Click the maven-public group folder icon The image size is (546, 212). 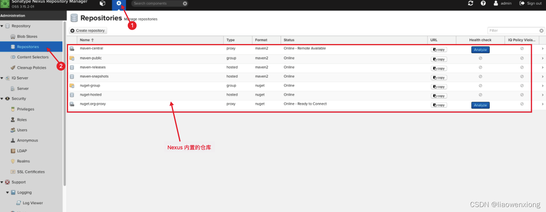click(72, 58)
